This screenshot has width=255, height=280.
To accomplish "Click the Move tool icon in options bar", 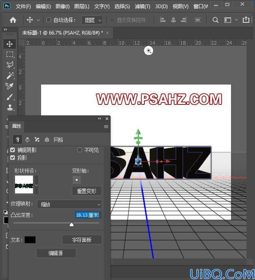I will (30, 20).
